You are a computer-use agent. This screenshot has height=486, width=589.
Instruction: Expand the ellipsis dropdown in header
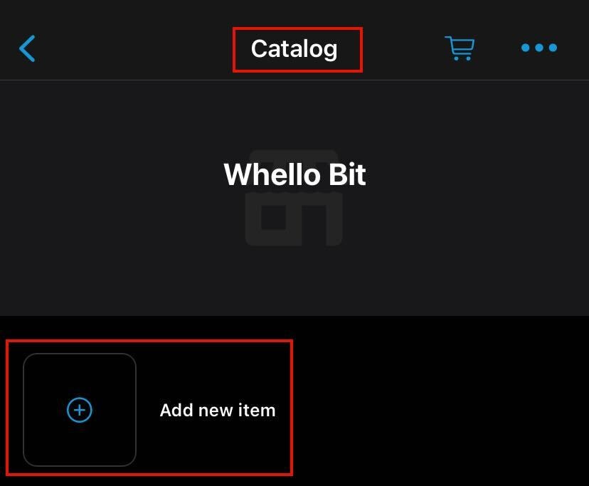[538, 48]
